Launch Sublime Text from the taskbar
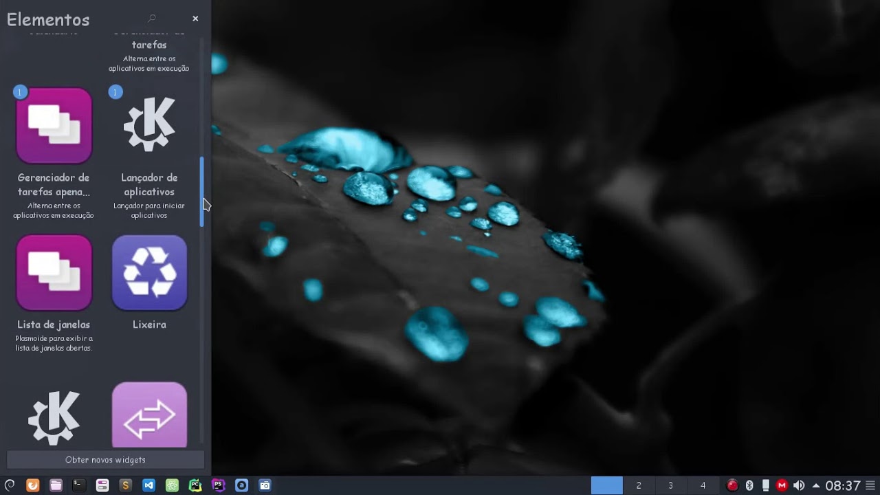The width and height of the screenshot is (880, 495). coord(125,485)
